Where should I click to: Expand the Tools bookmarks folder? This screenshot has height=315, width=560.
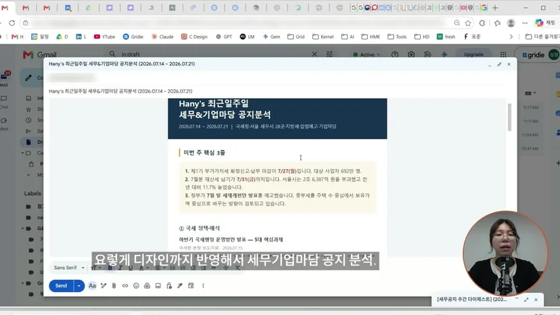tap(397, 37)
